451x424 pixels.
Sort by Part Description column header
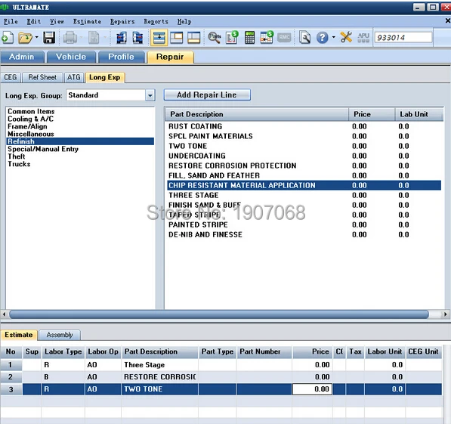click(257, 114)
